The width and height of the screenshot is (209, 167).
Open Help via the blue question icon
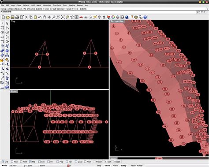click(x=145, y=17)
